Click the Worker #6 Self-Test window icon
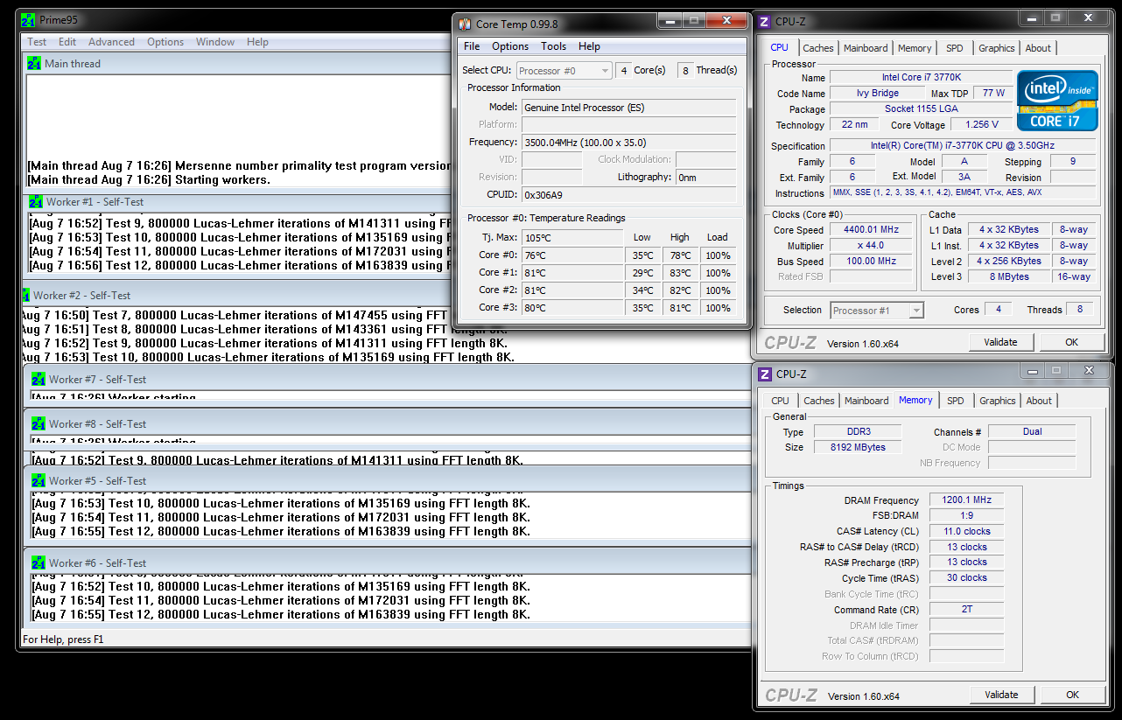The height and width of the screenshot is (720, 1122). (39, 563)
